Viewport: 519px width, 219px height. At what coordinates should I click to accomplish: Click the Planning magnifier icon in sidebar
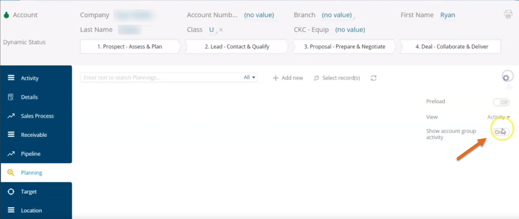(11, 173)
